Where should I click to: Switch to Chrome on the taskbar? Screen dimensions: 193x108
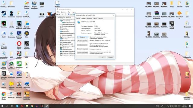click(32, 106)
